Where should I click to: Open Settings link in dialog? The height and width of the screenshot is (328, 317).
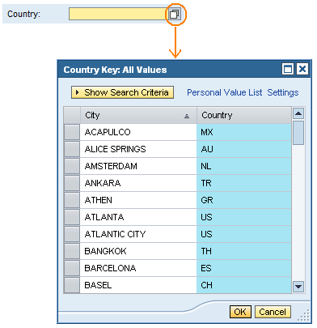tap(283, 92)
